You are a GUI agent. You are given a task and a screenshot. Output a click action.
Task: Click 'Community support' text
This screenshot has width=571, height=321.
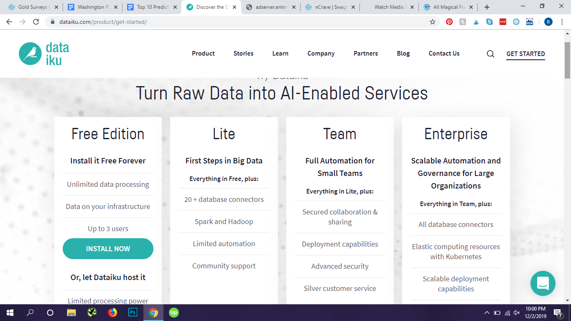224,266
